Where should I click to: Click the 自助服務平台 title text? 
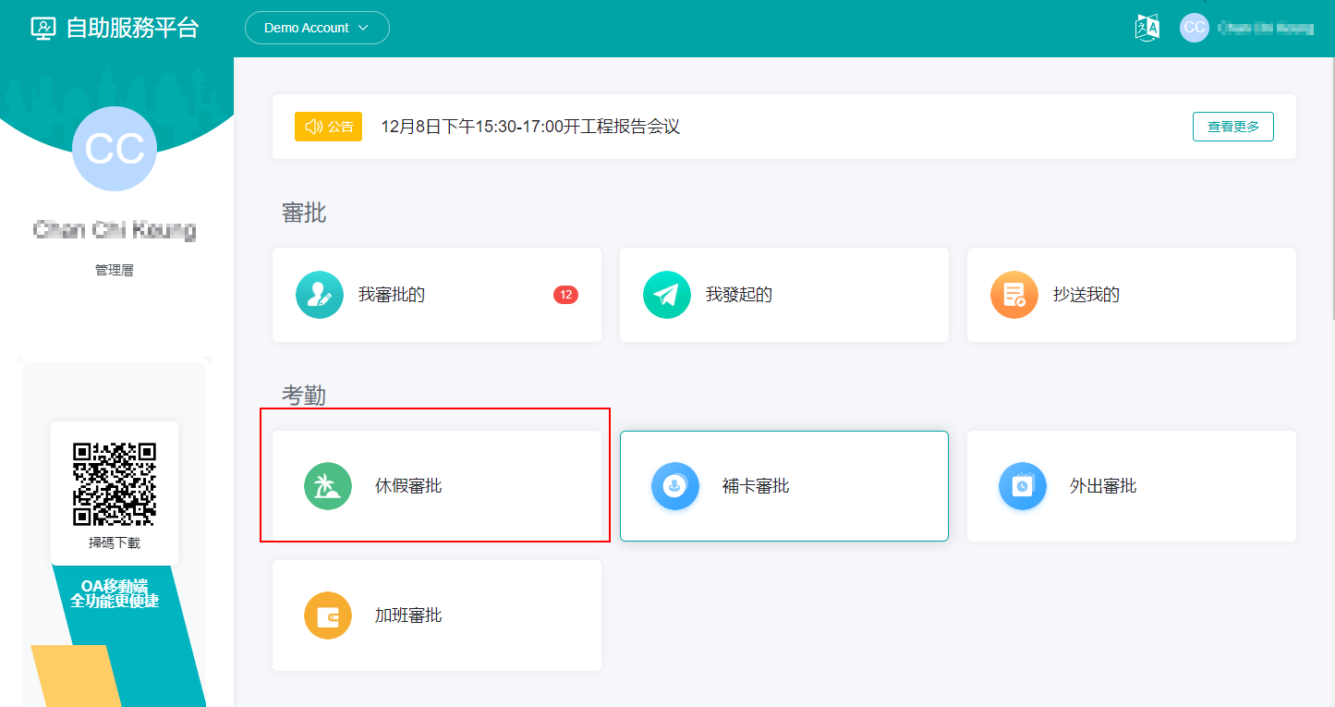(x=132, y=28)
